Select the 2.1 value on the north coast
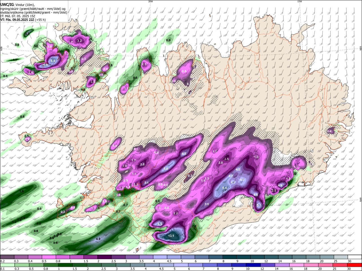The height and width of the screenshot is (271, 362). tap(144, 64)
